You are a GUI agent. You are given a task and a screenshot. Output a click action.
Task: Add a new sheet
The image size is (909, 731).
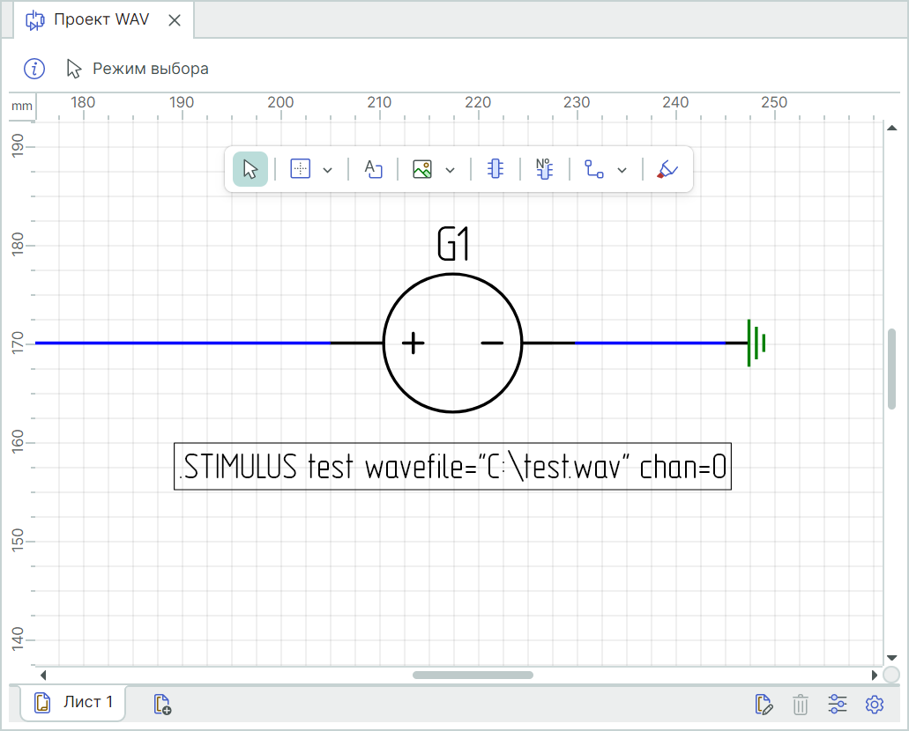click(x=162, y=704)
